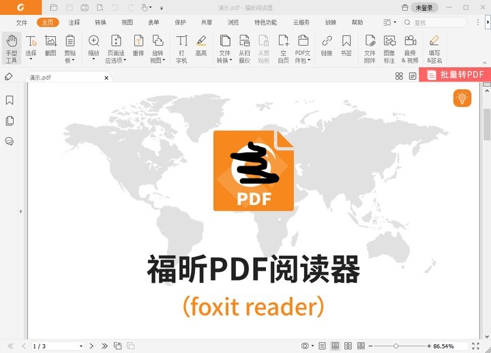Image resolution: width=491 pixels, height=353 pixels.
Task: Expand the left navigation panel arrow
Action: tap(21, 211)
